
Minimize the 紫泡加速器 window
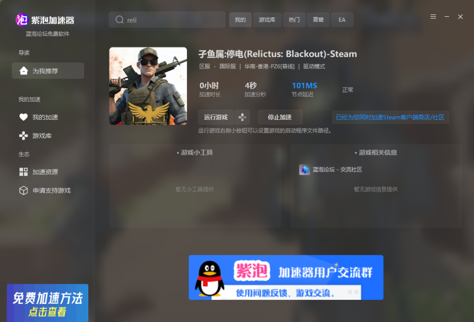pos(447,17)
